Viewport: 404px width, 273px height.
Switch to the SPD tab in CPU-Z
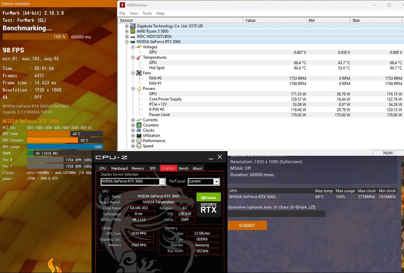153,169
